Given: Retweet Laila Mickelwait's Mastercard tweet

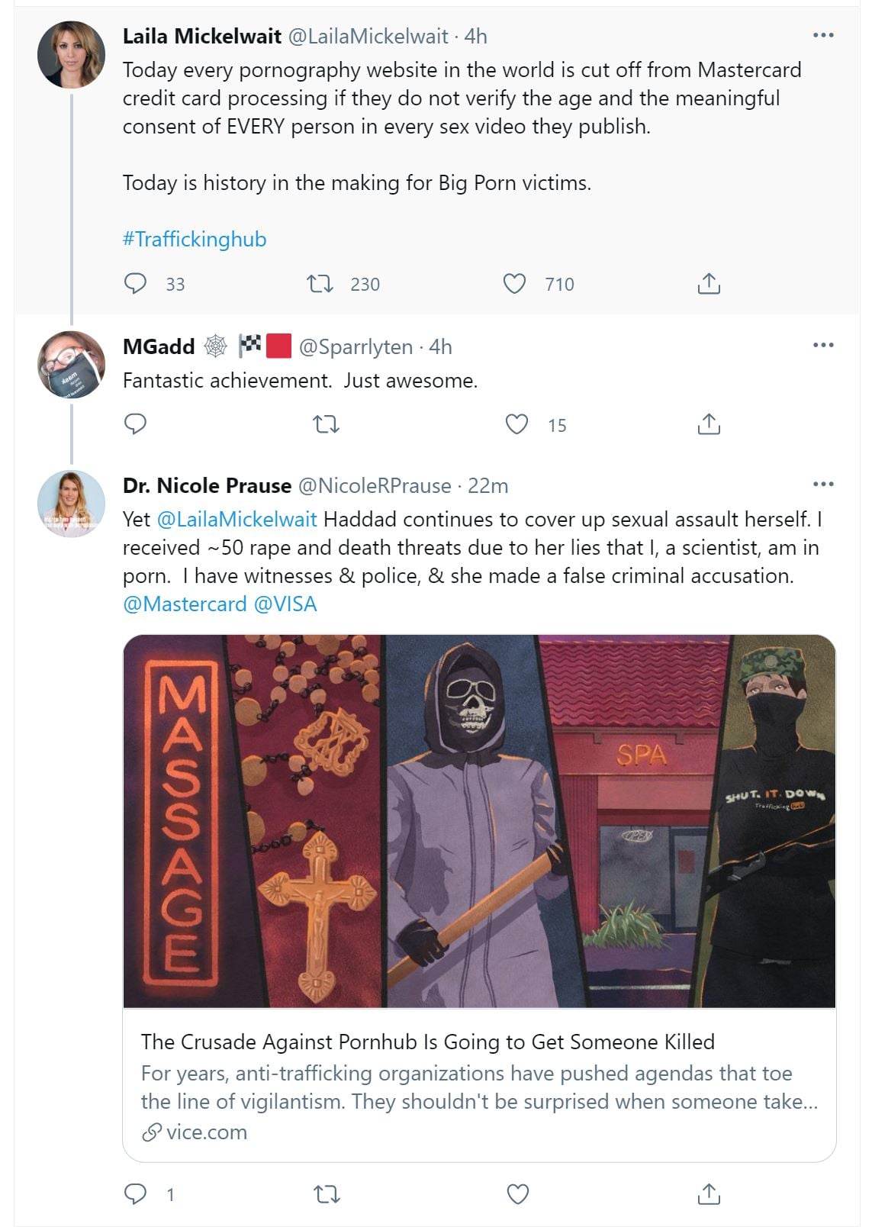Looking at the screenshot, I should pyautogui.click(x=320, y=284).
